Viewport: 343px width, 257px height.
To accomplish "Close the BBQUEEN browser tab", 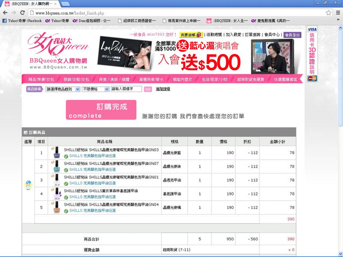I will (56, 4).
